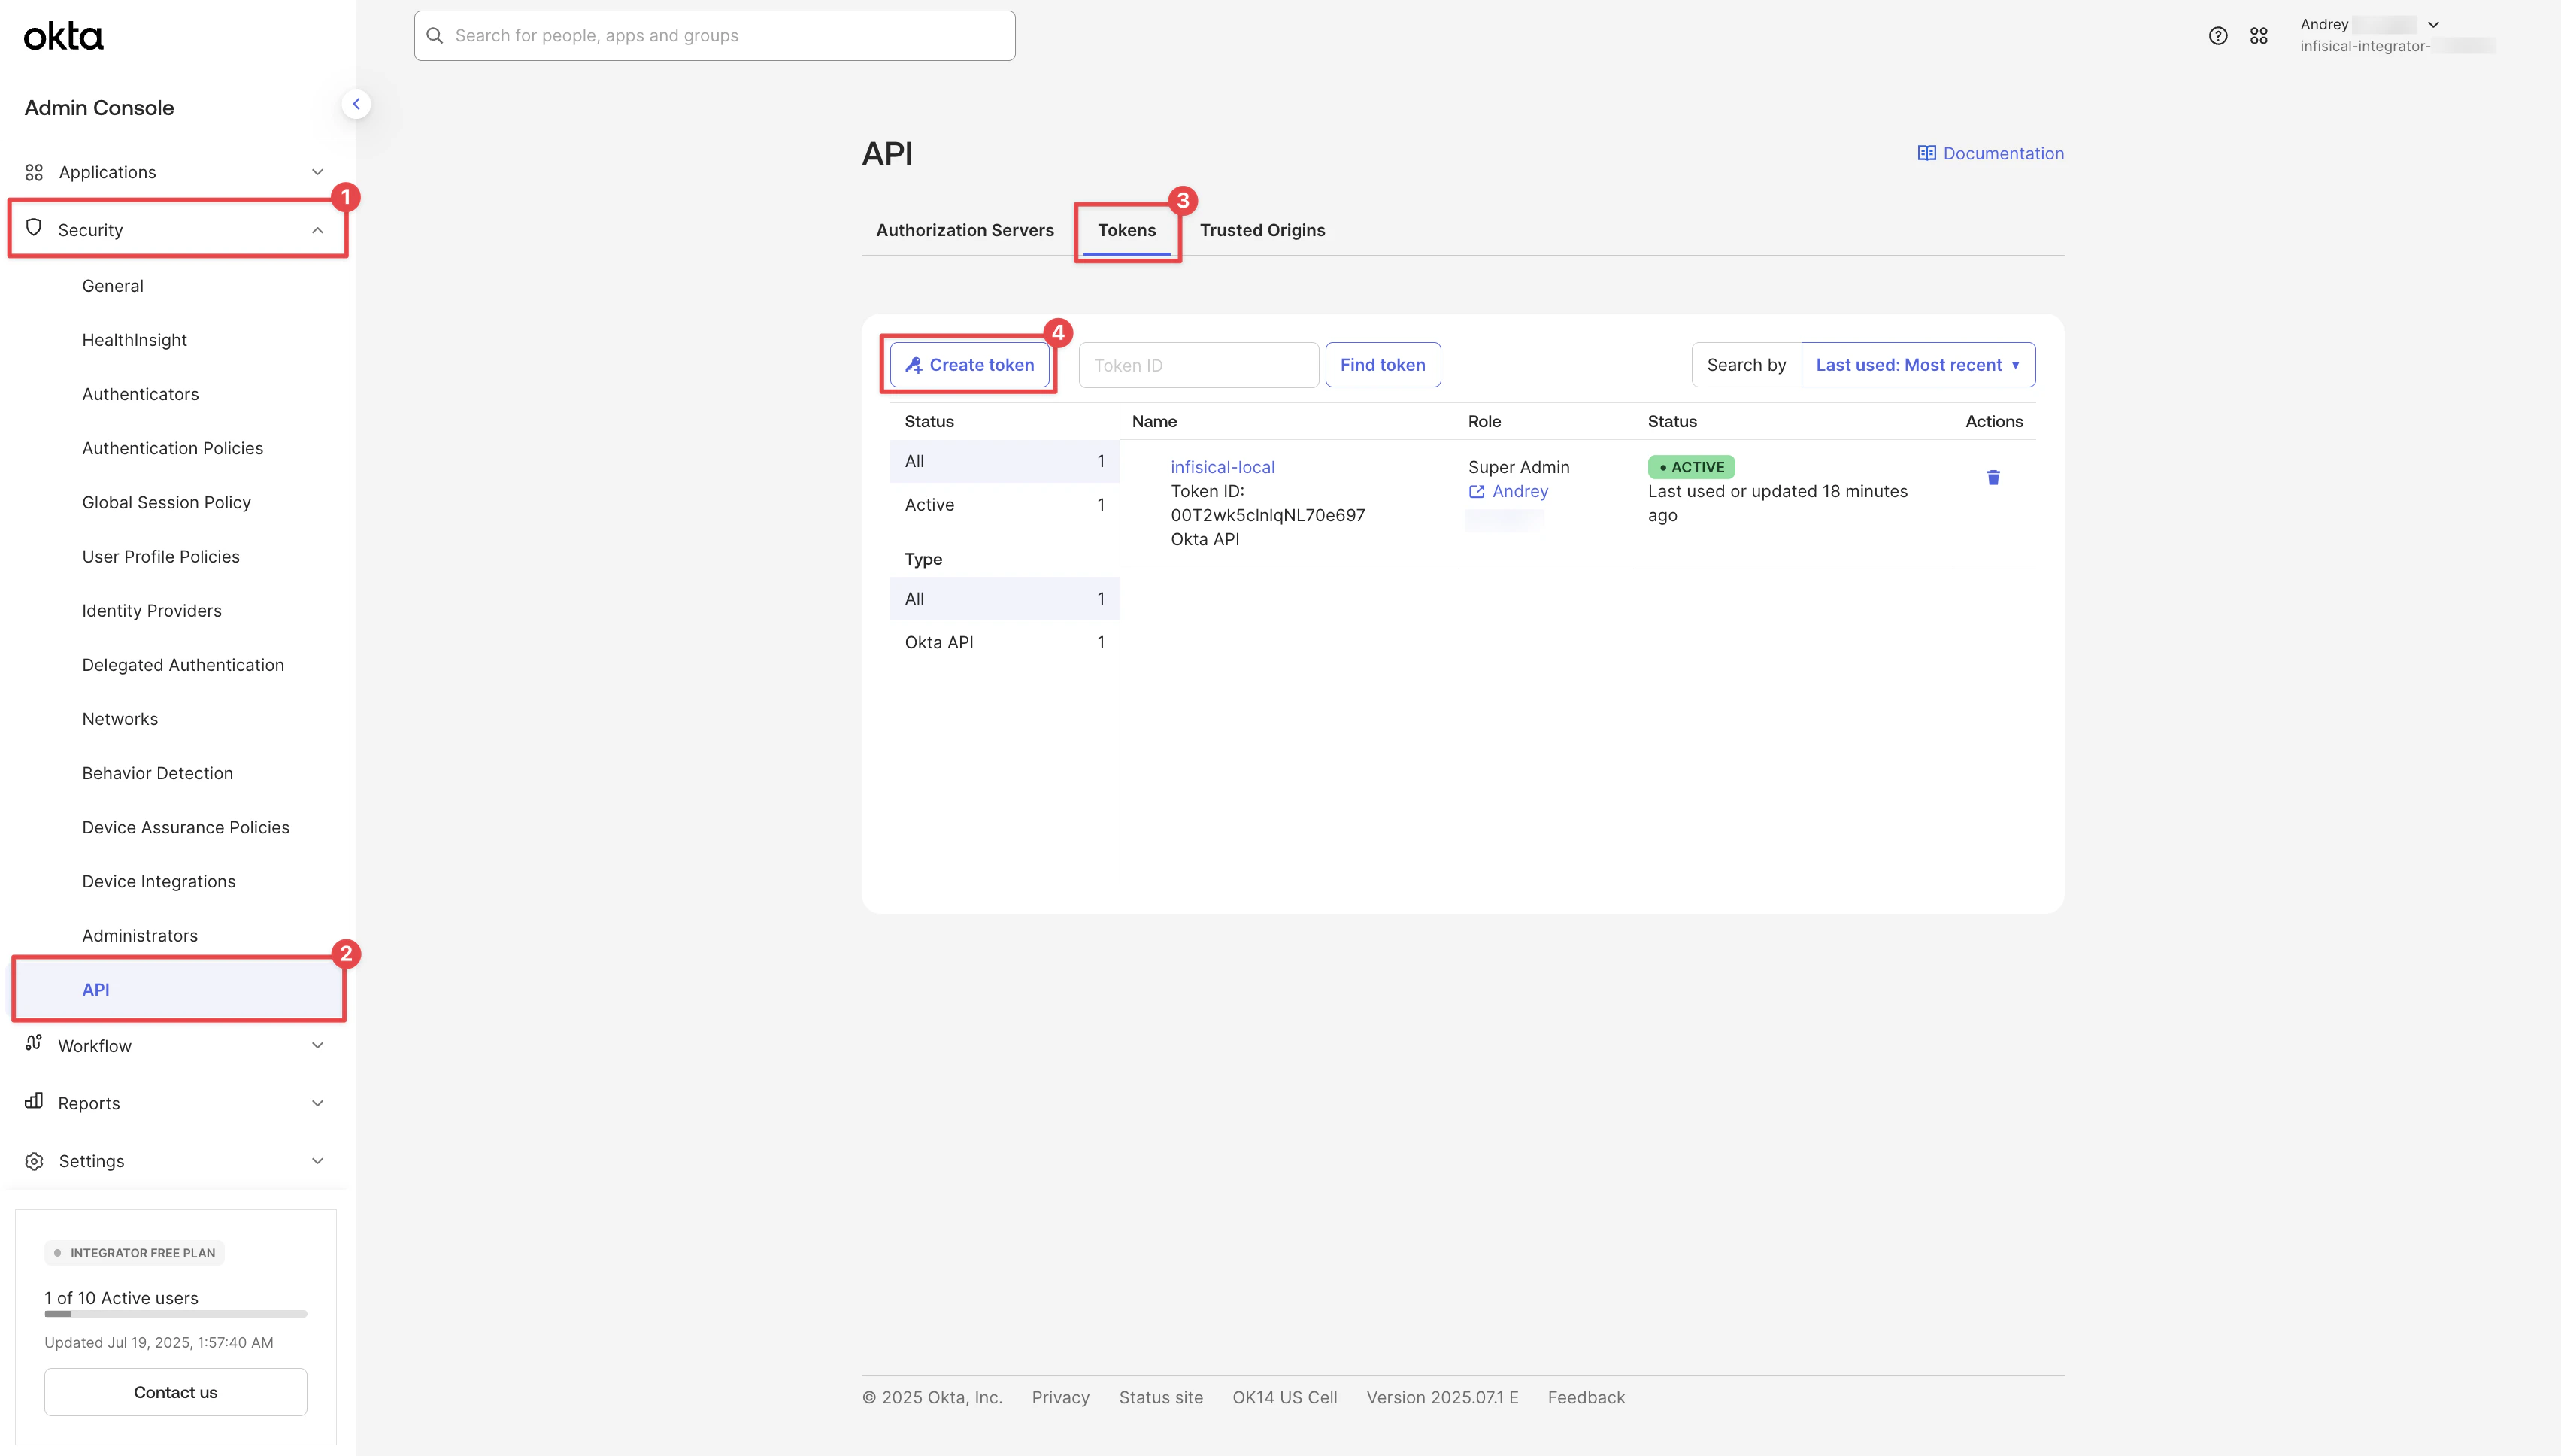Click the Contact us button

(176, 1392)
